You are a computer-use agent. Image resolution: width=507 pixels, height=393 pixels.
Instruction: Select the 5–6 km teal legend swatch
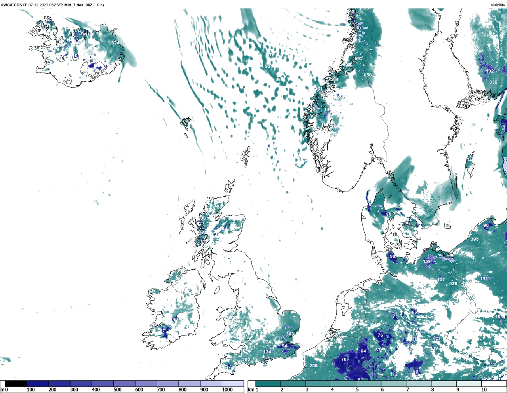[368, 384]
